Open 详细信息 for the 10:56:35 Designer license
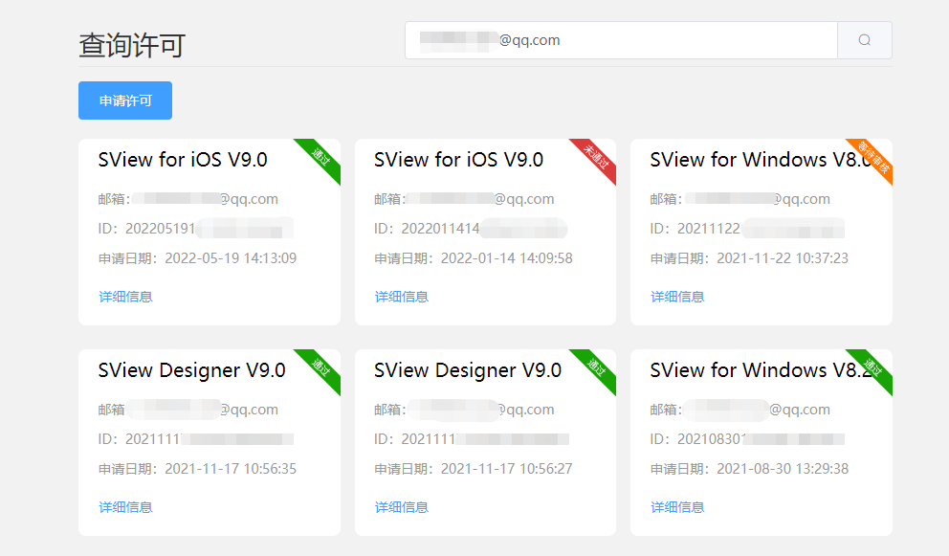This screenshot has width=949, height=556. 125,507
